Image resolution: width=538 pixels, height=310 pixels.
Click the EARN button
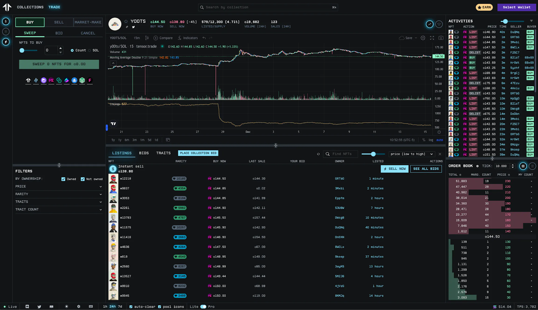click(484, 7)
